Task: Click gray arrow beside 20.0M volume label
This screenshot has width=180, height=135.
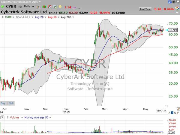Action: (x=167, y=120)
